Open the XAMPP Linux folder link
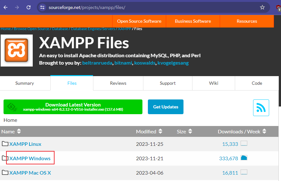This screenshot has width=281, height=181. pos(25,144)
